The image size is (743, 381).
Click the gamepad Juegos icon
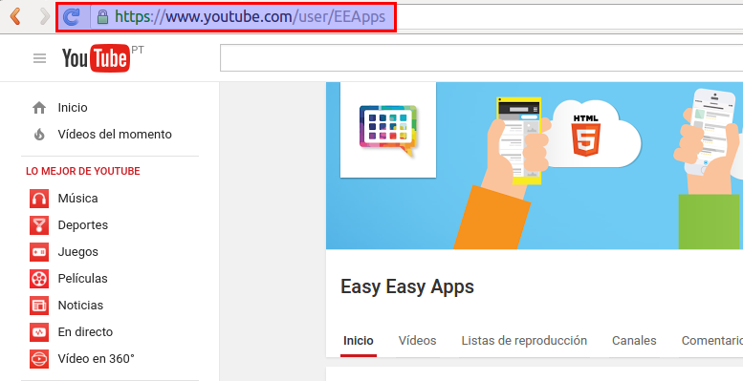(x=39, y=252)
